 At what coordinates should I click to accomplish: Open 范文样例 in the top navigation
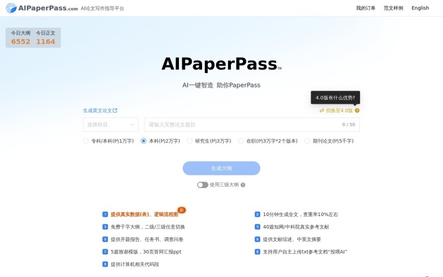(x=393, y=8)
